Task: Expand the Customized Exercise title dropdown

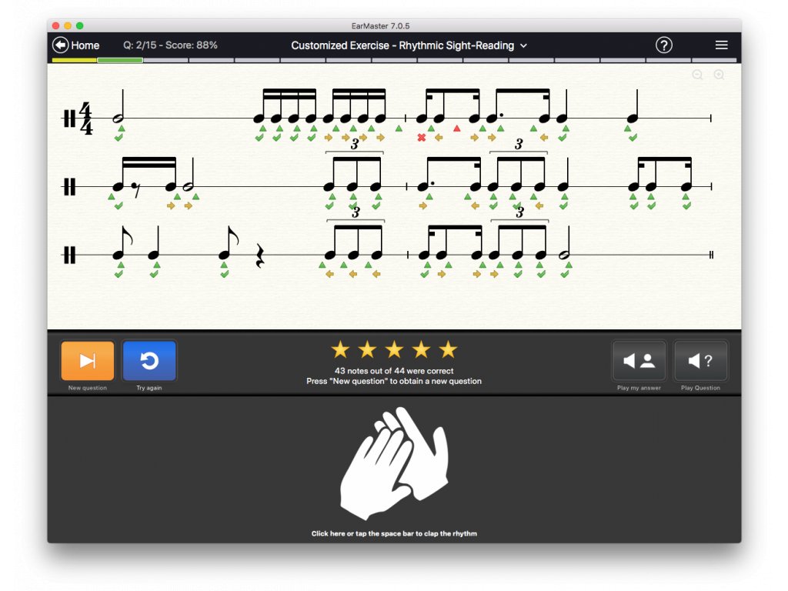Action: [x=523, y=45]
